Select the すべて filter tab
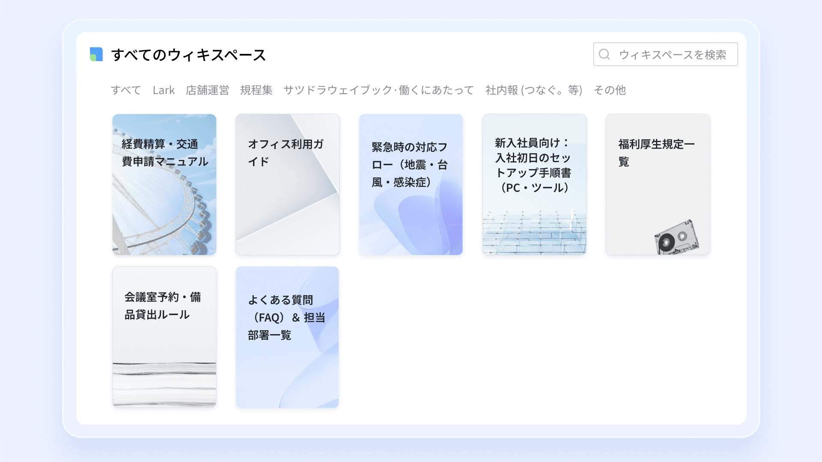This screenshot has height=462, width=822. click(x=126, y=90)
